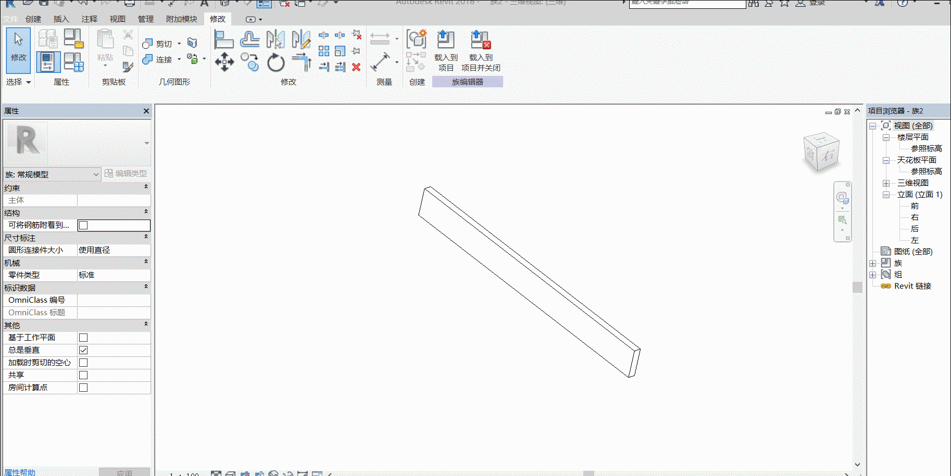Select the Array tool icon
The image size is (951, 476).
point(324,51)
